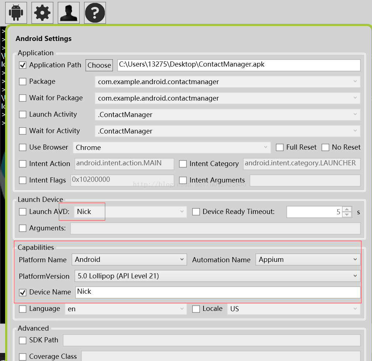Open the Language en dropdown
The image size is (372, 361).
(126, 309)
